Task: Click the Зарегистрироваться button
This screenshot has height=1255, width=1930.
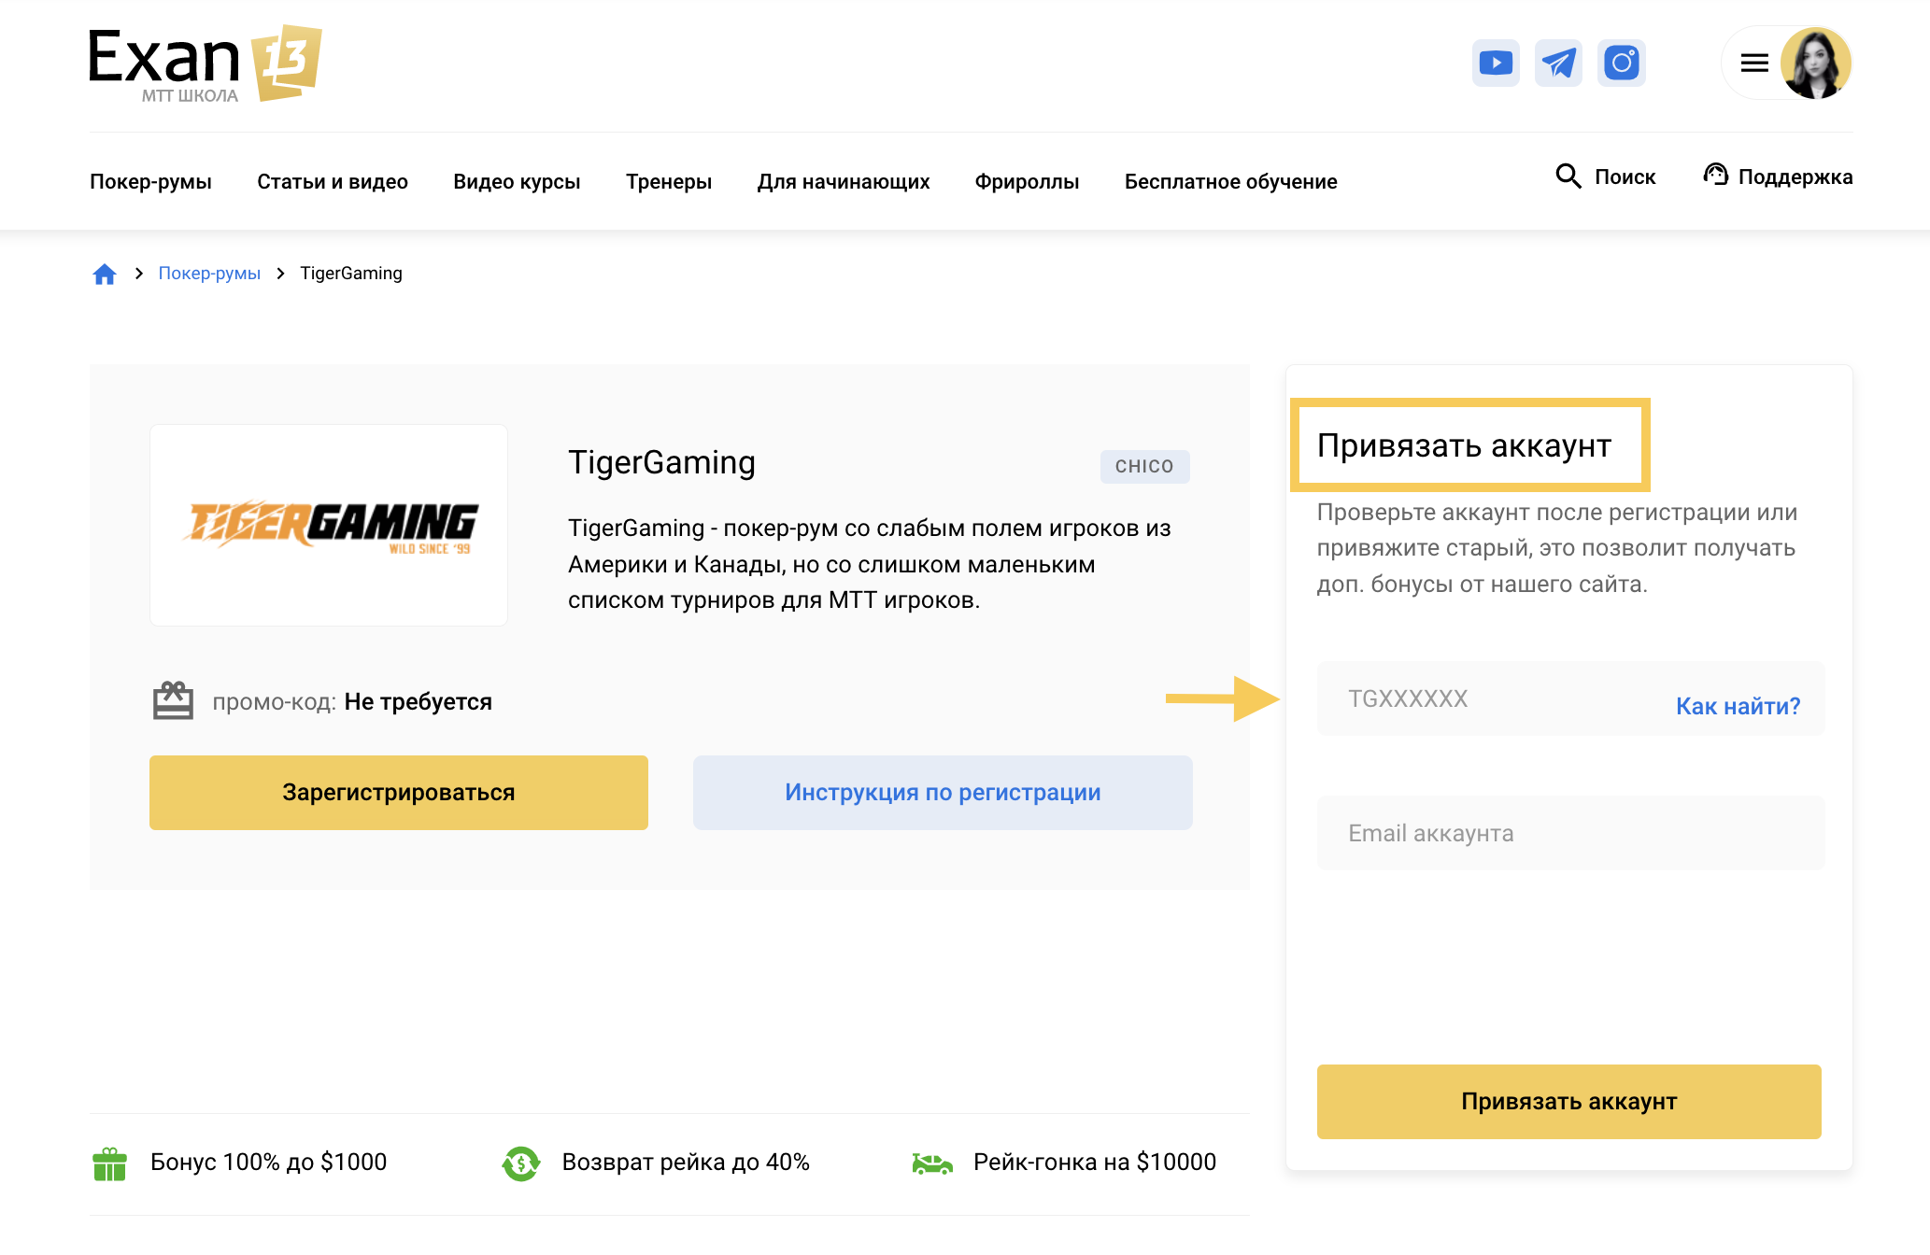Action: (399, 792)
